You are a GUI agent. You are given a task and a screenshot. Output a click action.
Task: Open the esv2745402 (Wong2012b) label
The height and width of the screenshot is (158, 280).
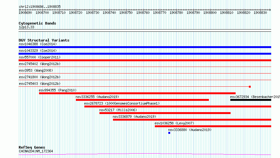pyautogui.click(x=40, y=64)
